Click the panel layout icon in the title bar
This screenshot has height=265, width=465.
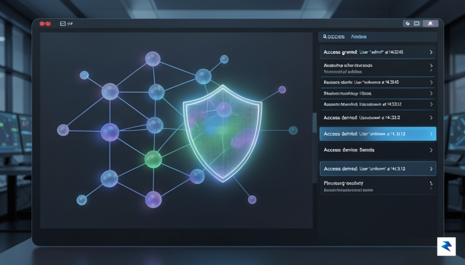63,24
